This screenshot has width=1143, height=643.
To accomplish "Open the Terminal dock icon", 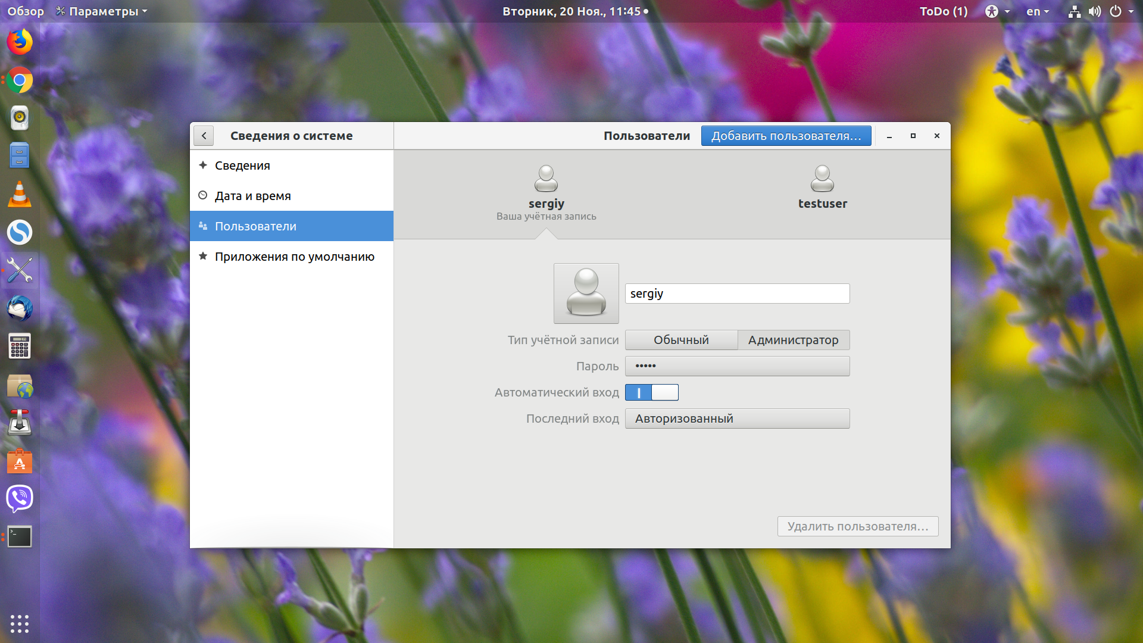I will tap(20, 536).
